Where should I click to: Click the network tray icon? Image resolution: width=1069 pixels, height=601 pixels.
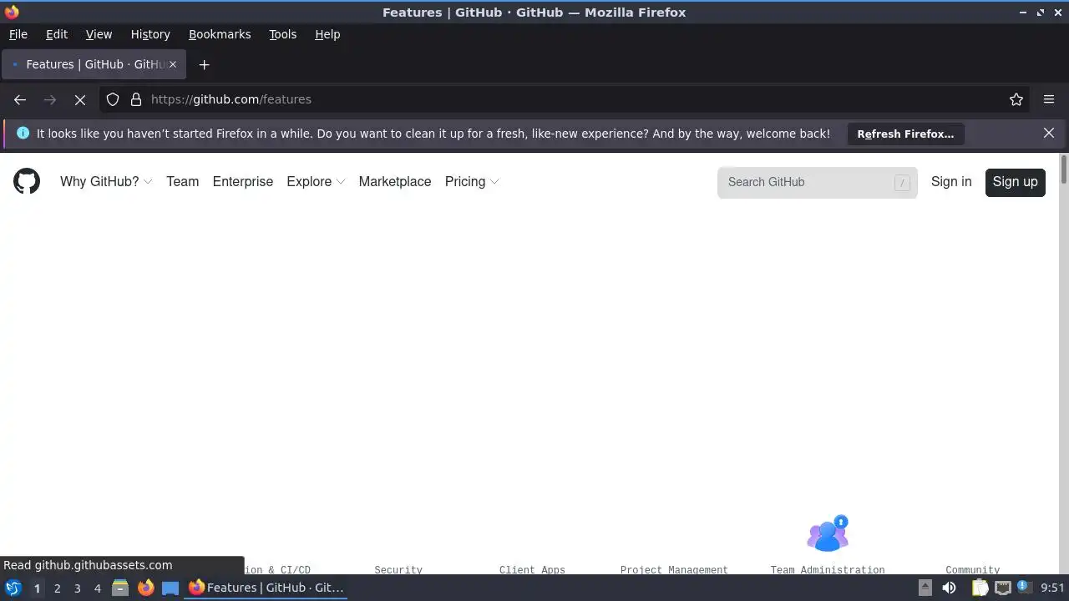click(1002, 588)
